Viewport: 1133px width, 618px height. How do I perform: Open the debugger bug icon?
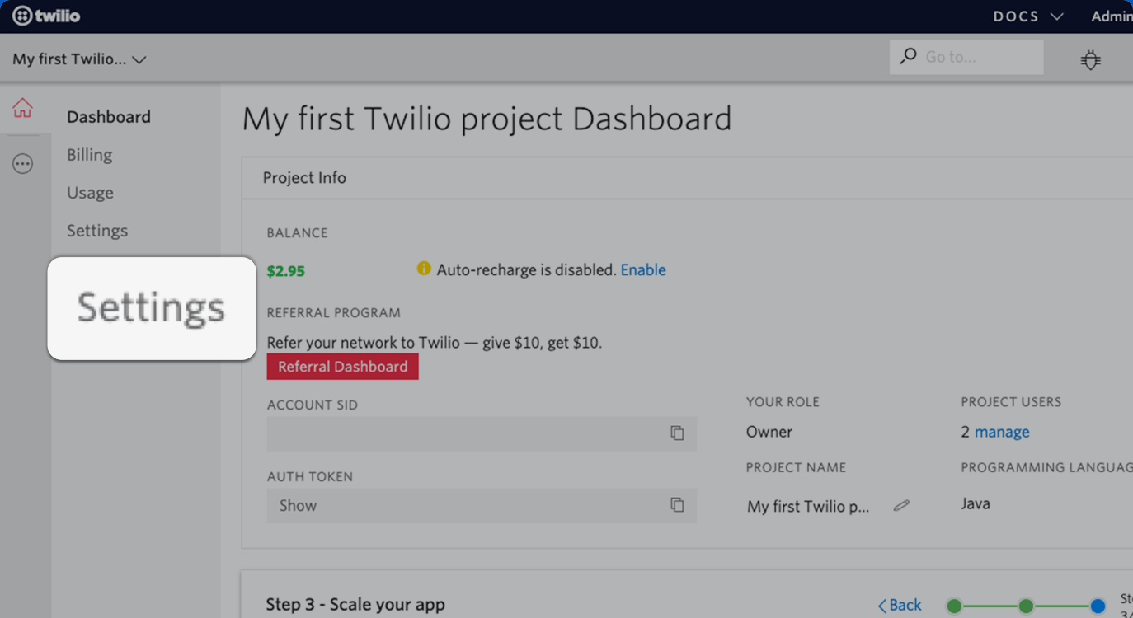(1091, 59)
